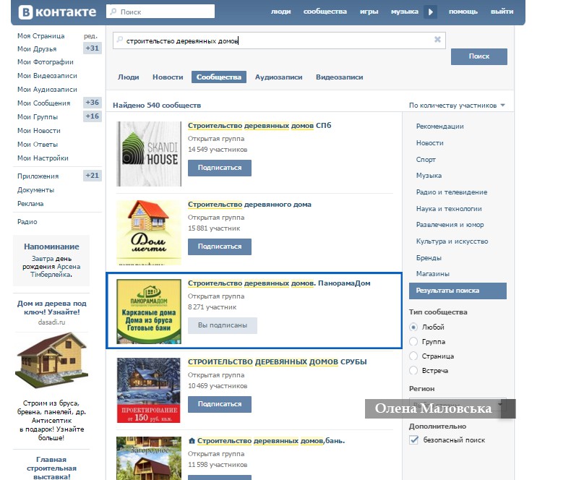Screen dimensions: 571x480
Task: Subscribe to Строительство деревянных домов СПб
Action: tap(220, 168)
